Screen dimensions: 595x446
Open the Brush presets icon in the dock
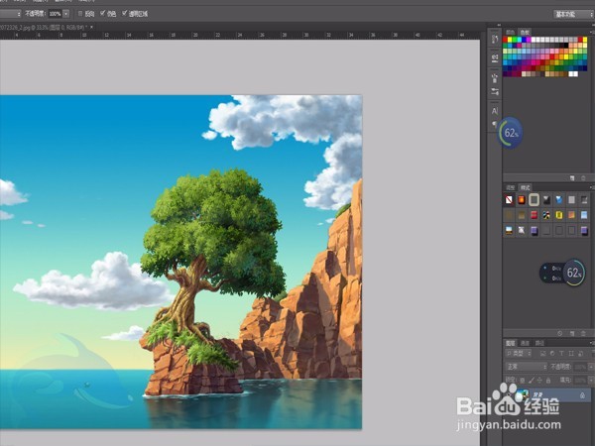pos(495,78)
